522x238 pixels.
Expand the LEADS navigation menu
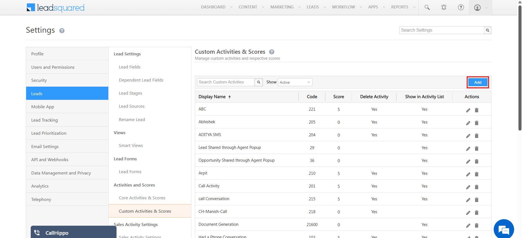click(x=316, y=7)
